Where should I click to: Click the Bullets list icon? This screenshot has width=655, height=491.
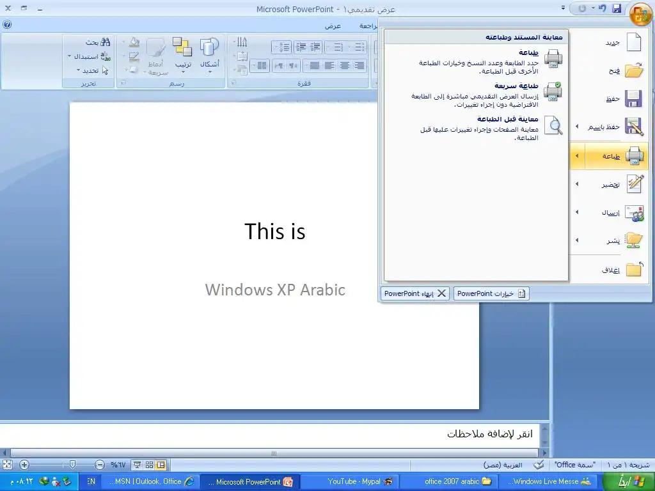point(359,47)
